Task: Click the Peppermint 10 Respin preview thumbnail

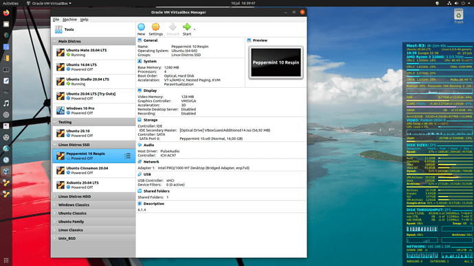Action: coord(275,62)
